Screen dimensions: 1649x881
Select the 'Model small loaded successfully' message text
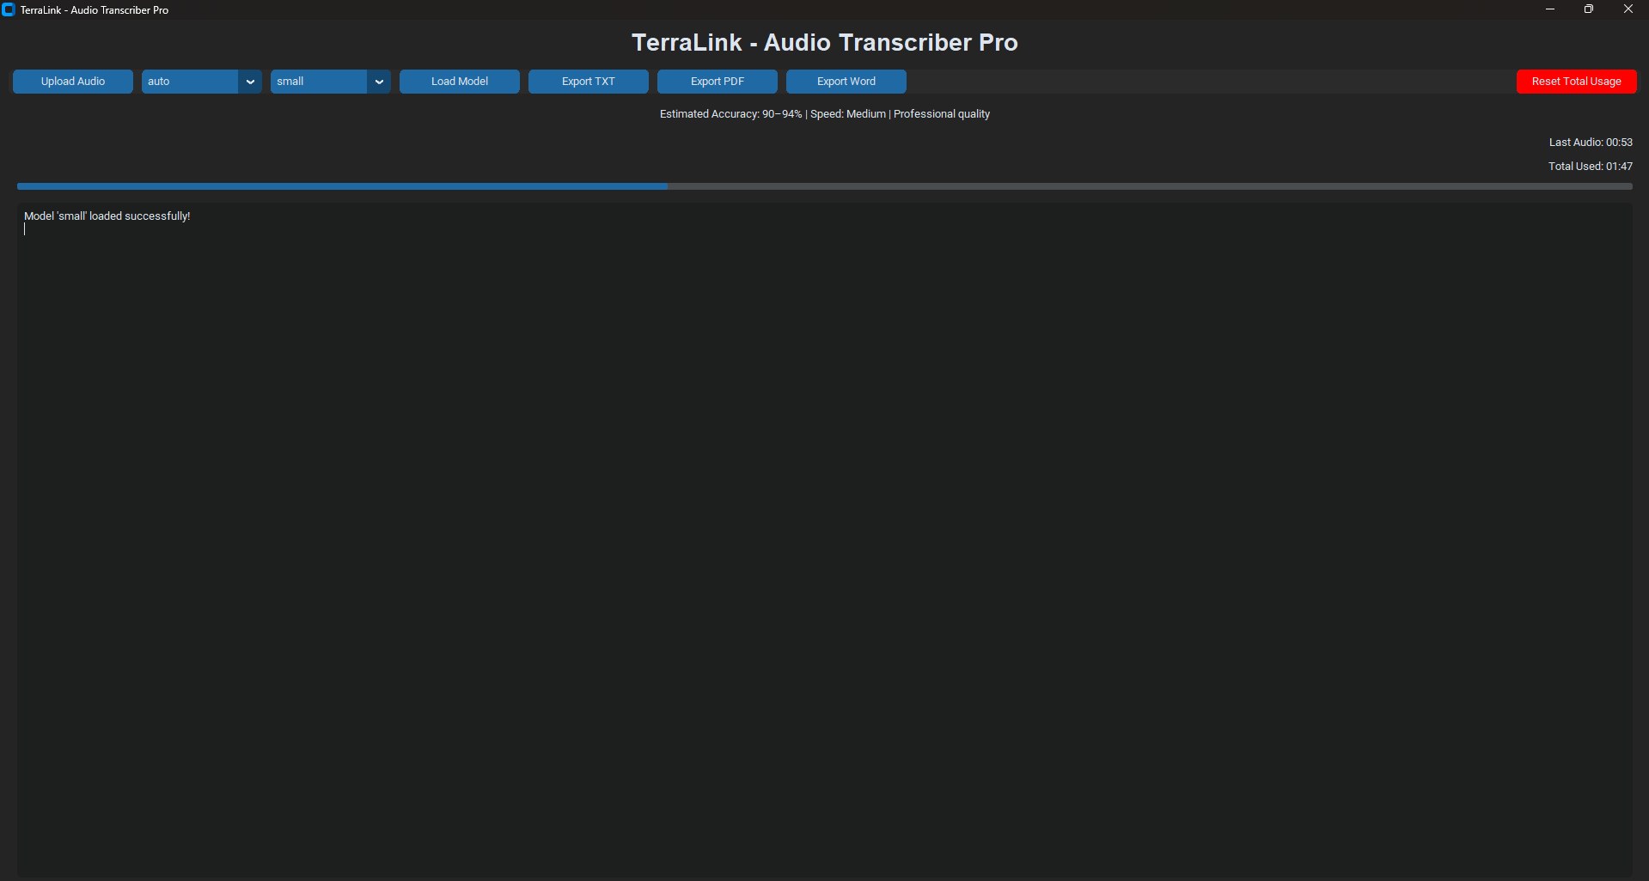click(107, 216)
